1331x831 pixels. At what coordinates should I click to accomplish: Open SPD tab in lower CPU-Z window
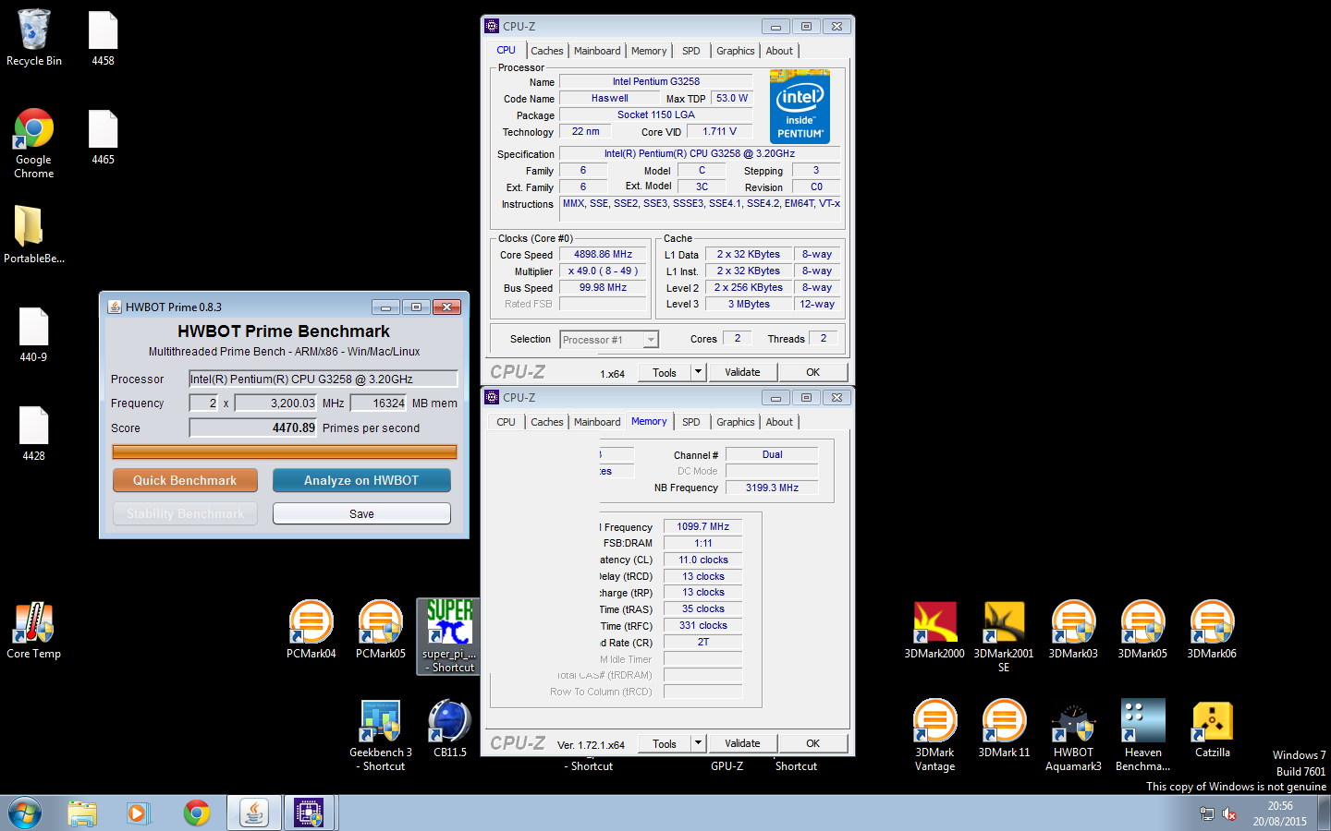(x=690, y=422)
